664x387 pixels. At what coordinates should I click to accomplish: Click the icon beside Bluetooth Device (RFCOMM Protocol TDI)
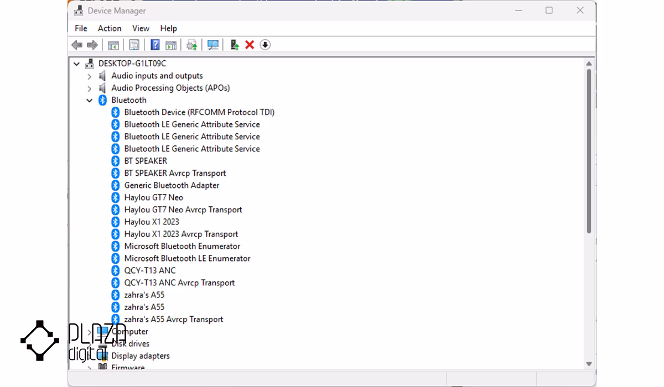click(116, 112)
